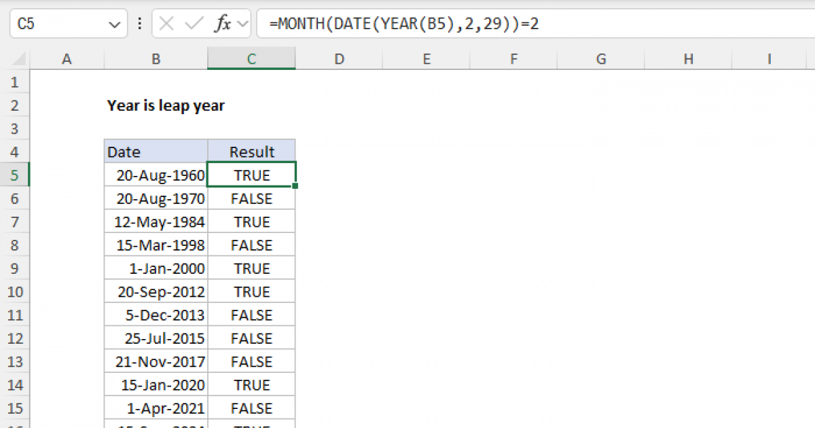This screenshot has height=428, width=815.
Task: Click FALSE result next to 20-Aug-1970
Action: tap(251, 198)
